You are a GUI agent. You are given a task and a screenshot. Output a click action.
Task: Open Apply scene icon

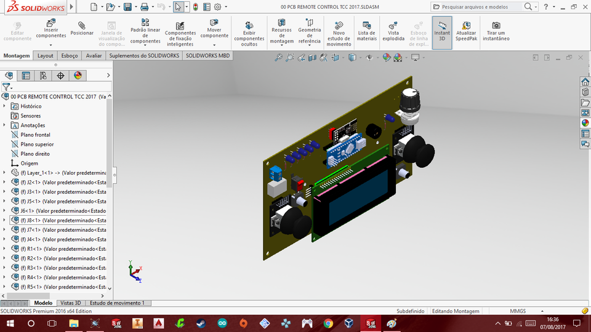(x=398, y=58)
